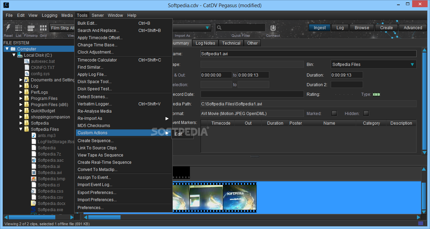This screenshot has height=229, width=430.
Task: Click the Advanced button
Action: (x=413, y=28)
